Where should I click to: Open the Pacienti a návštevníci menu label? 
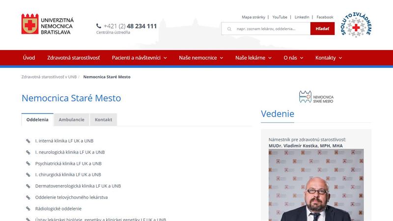coord(136,57)
